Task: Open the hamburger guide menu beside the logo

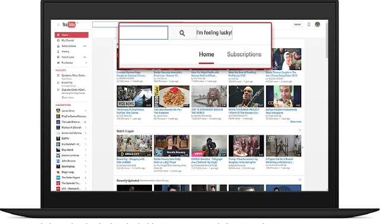Action: point(58,24)
